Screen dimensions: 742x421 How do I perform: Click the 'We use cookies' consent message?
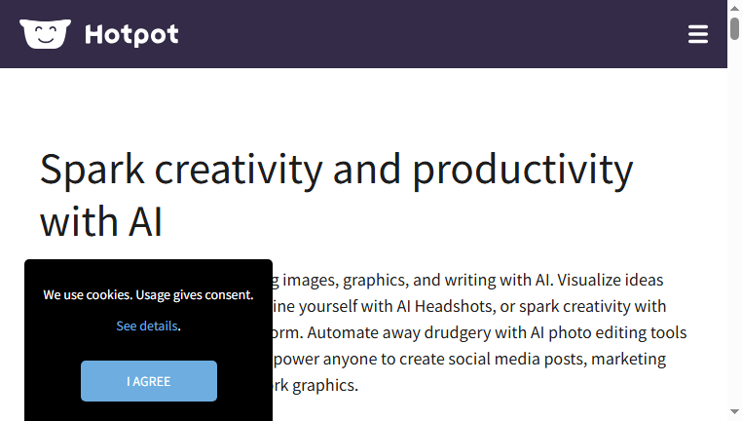(149, 294)
